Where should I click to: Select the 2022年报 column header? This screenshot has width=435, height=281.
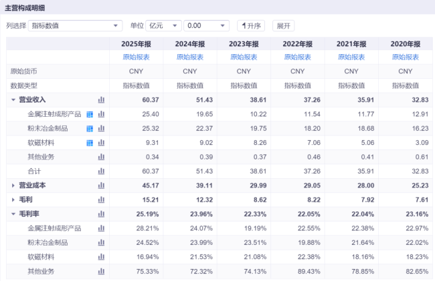pyautogui.click(x=298, y=44)
